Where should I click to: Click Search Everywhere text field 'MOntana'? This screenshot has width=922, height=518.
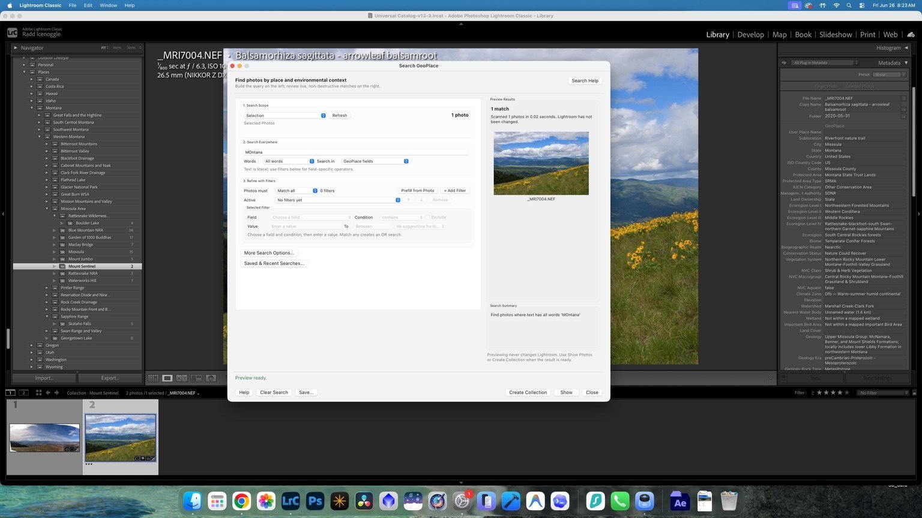pyautogui.click(x=356, y=152)
